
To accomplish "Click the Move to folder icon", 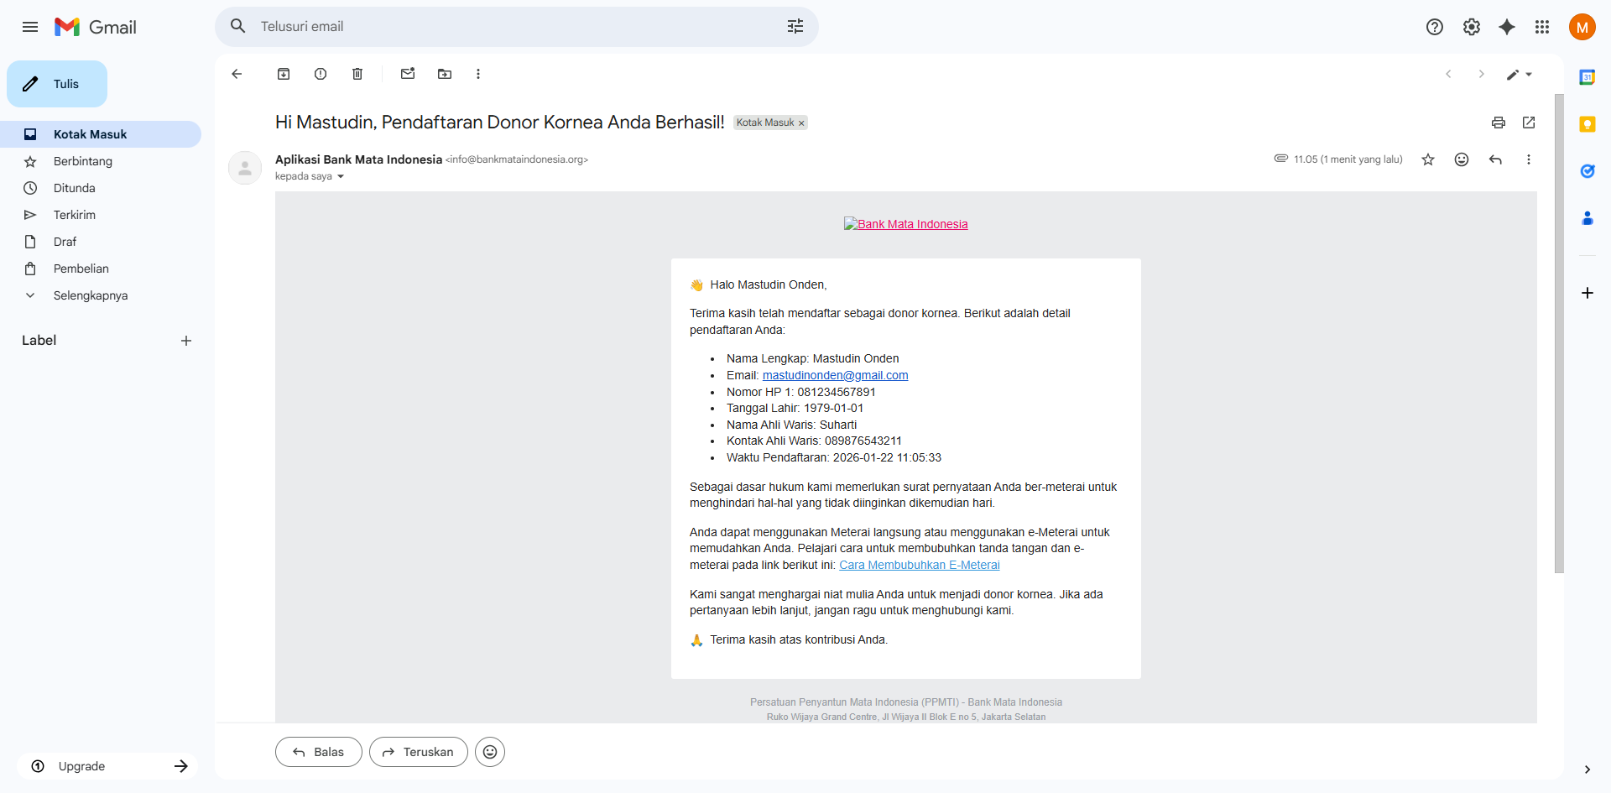I will tap(445, 74).
